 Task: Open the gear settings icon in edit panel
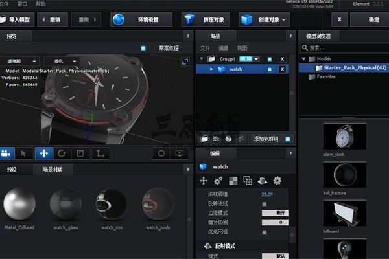[277, 181]
